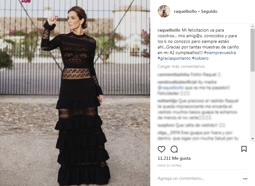The image size is (255, 186).
Task: Like the post with the heart icon
Action: (x=162, y=149)
